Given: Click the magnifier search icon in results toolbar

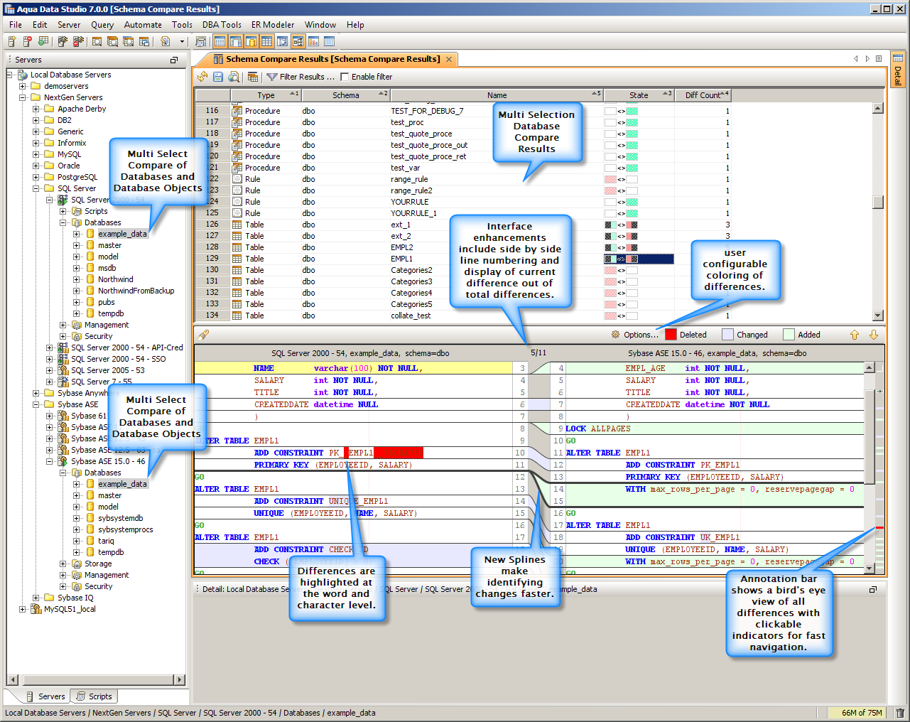Looking at the screenshot, I should (x=233, y=77).
